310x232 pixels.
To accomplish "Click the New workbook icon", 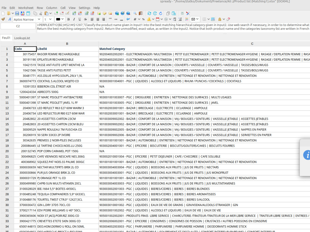I will coord(3,13).
